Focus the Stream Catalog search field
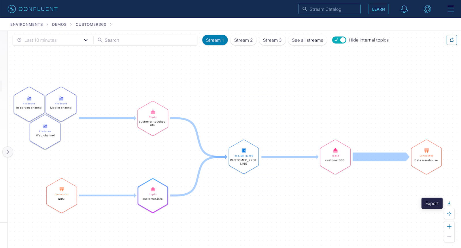Screen dimensions: 461x248 pyautogui.click(x=329, y=9)
